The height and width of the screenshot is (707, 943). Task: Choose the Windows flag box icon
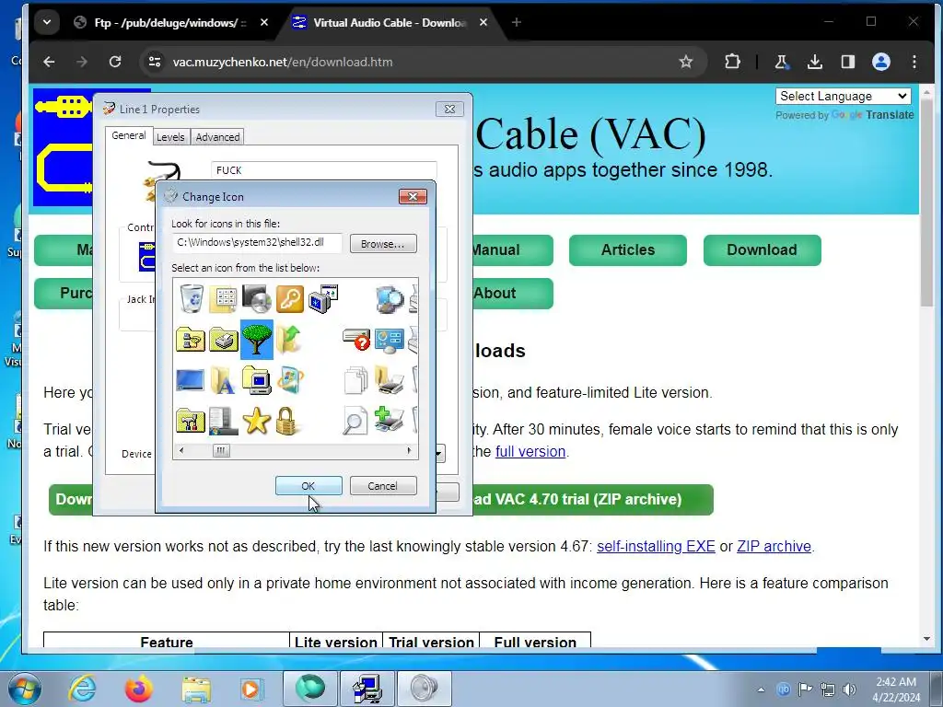(290, 380)
